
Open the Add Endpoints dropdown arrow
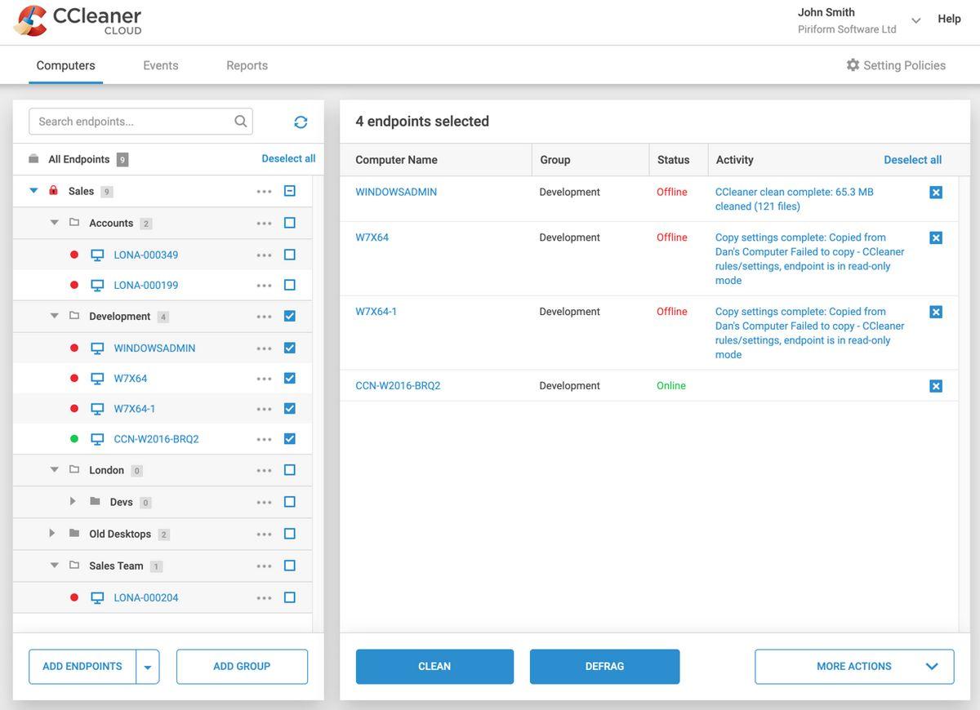pos(148,667)
